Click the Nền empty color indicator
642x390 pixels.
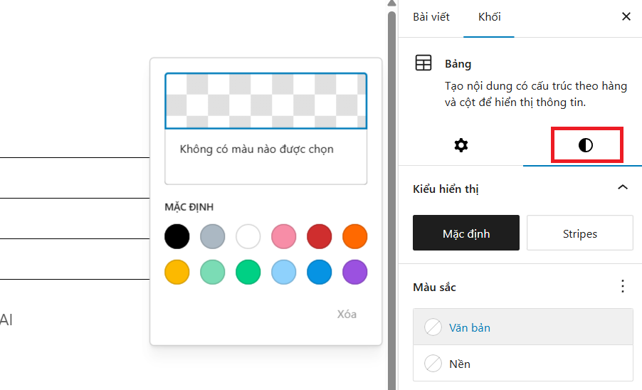point(433,364)
